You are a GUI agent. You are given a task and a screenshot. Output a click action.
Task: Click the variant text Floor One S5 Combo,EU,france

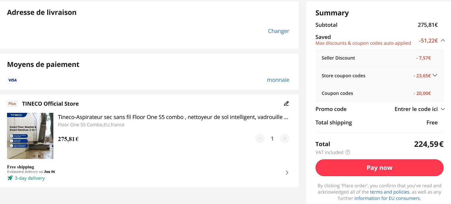pos(91,125)
